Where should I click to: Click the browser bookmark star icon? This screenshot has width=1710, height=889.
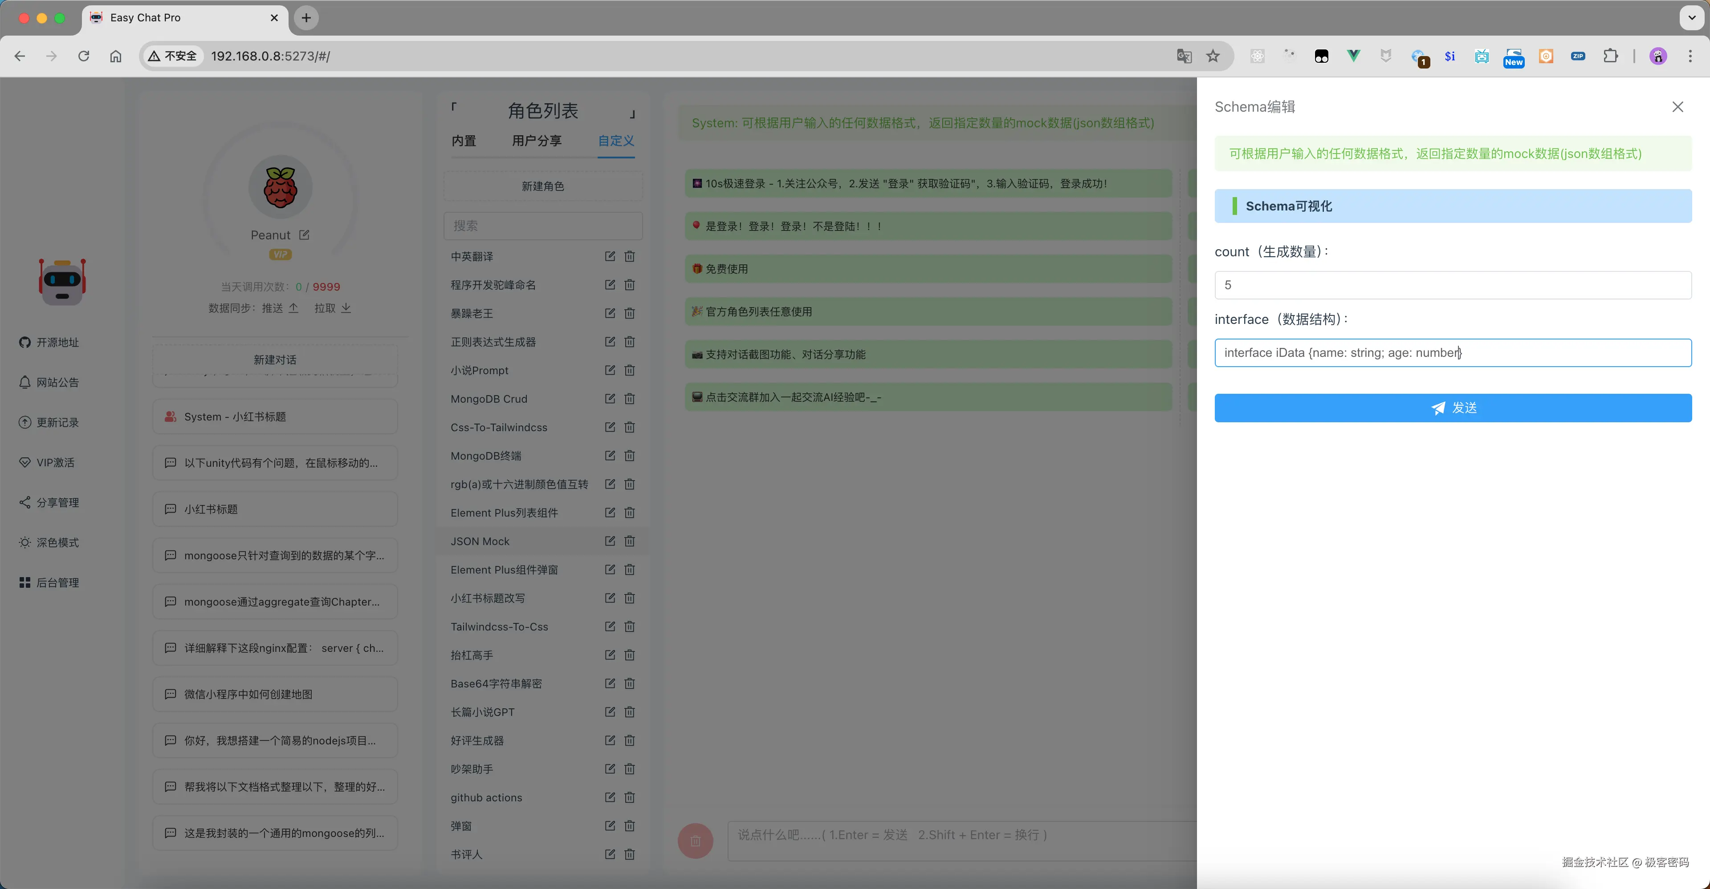1213,56
